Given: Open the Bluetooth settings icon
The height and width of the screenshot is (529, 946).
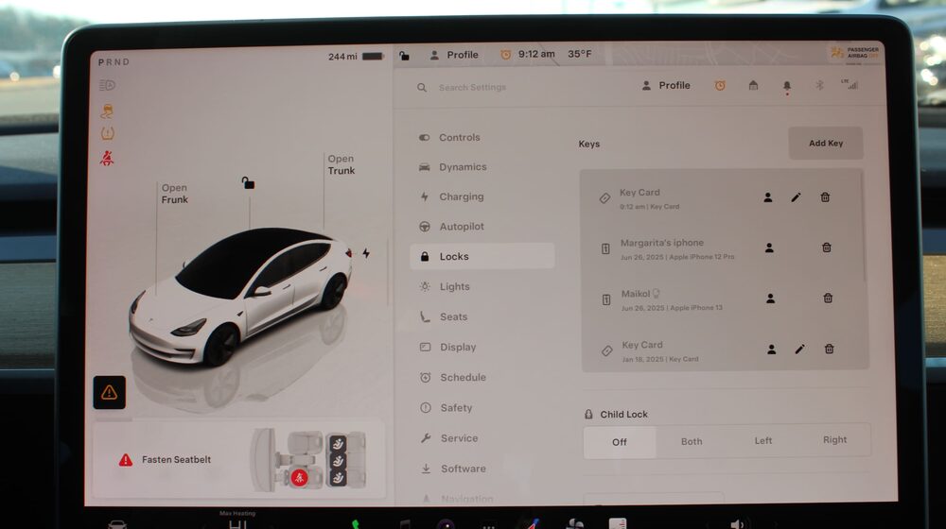Looking at the screenshot, I should pyautogui.click(x=819, y=86).
